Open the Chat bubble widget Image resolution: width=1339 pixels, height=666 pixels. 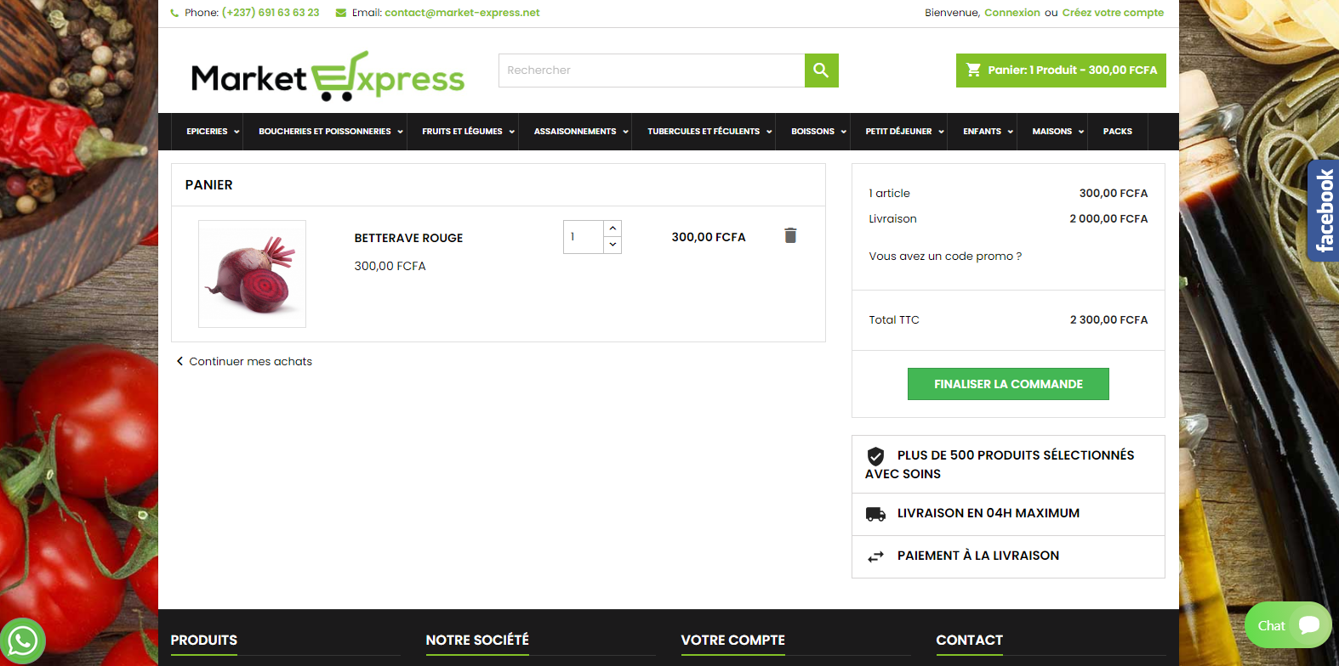click(1287, 625)
